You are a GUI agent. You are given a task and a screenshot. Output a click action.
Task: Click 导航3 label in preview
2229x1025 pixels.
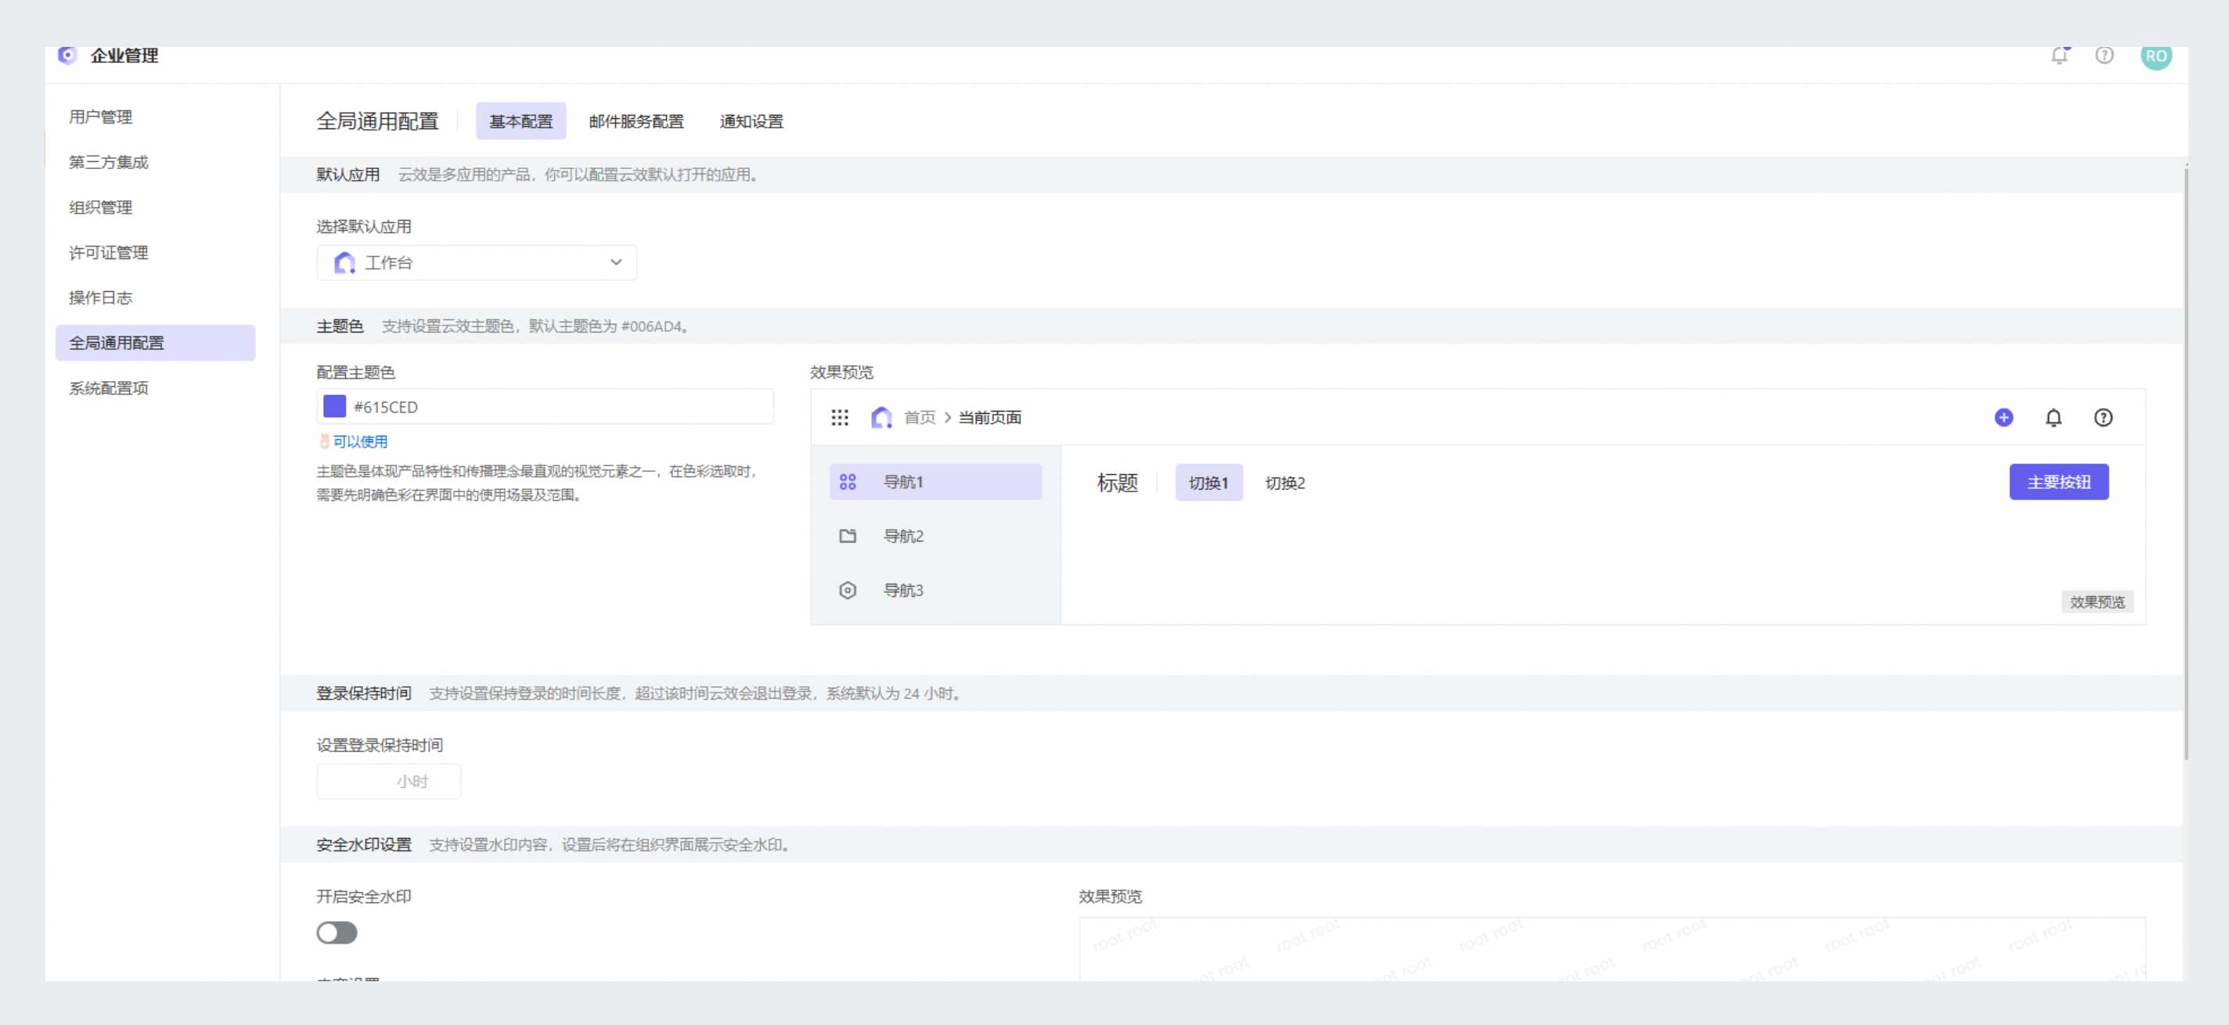(x=903, y=591)
